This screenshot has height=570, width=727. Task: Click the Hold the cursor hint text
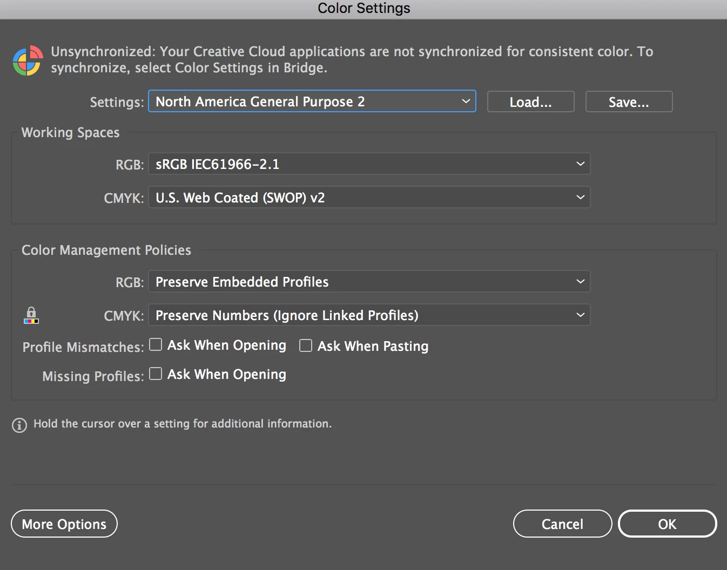(183, 424)
